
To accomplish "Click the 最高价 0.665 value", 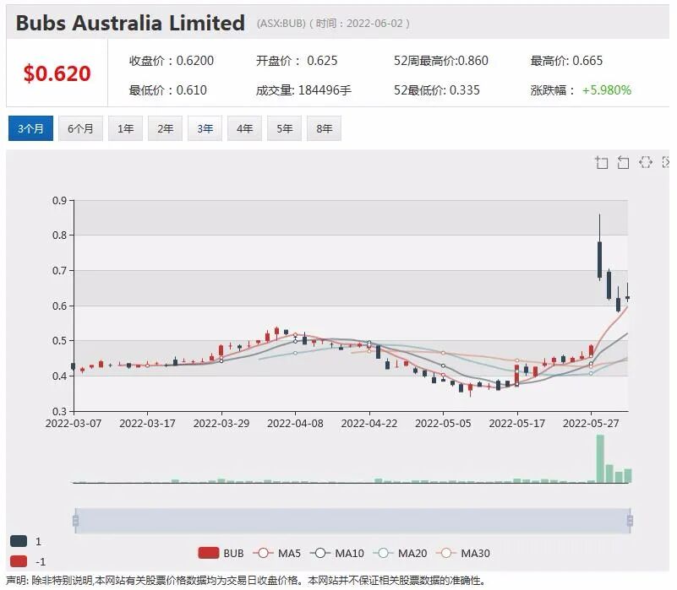I will click(x=566, y=61).
